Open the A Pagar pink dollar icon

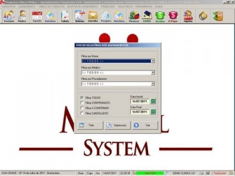[x=173, y=16]
